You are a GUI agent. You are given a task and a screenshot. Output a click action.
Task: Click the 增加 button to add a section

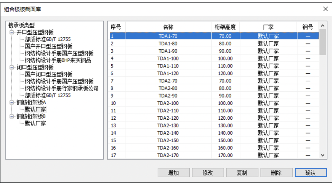click(x=173, y=172)
